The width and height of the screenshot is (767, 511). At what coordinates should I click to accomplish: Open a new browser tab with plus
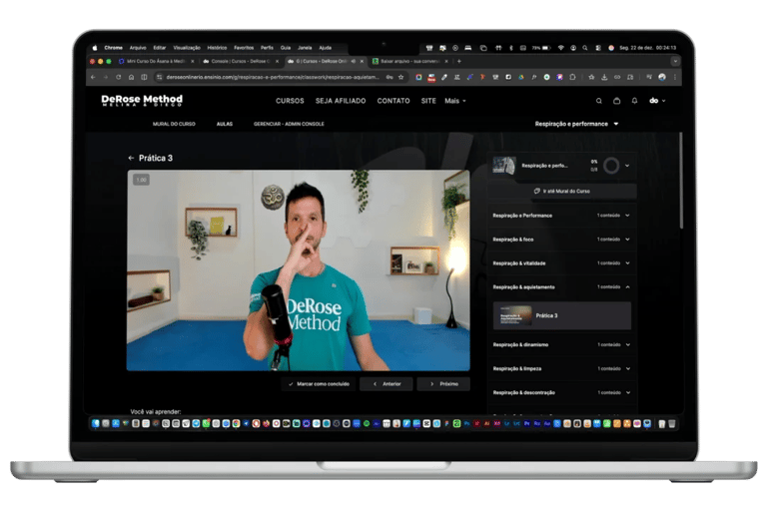(458, 61)
